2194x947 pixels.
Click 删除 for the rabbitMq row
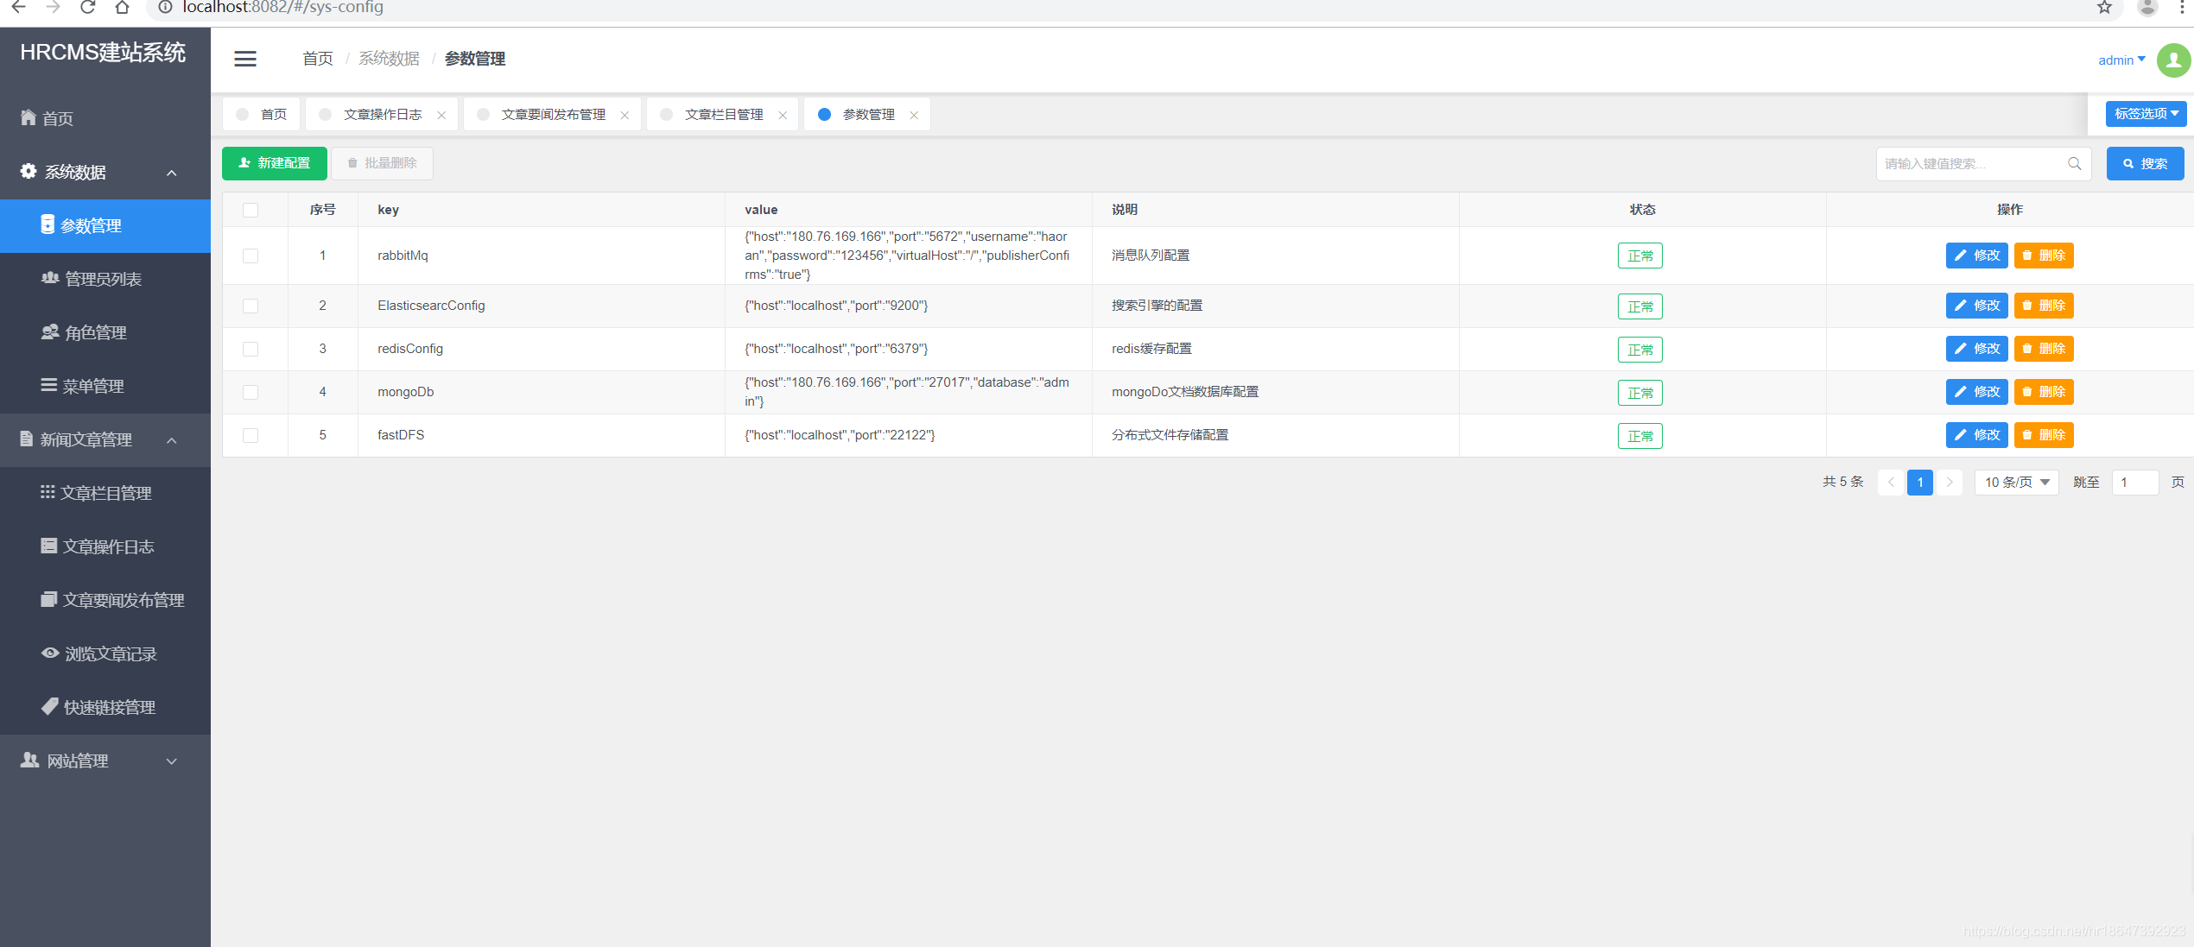point(2044,256)
